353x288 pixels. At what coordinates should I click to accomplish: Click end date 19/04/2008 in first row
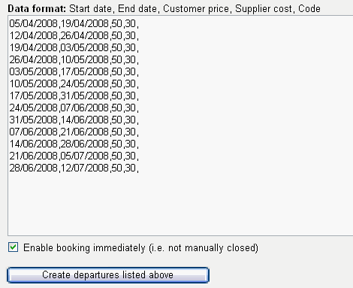(85, 23)
